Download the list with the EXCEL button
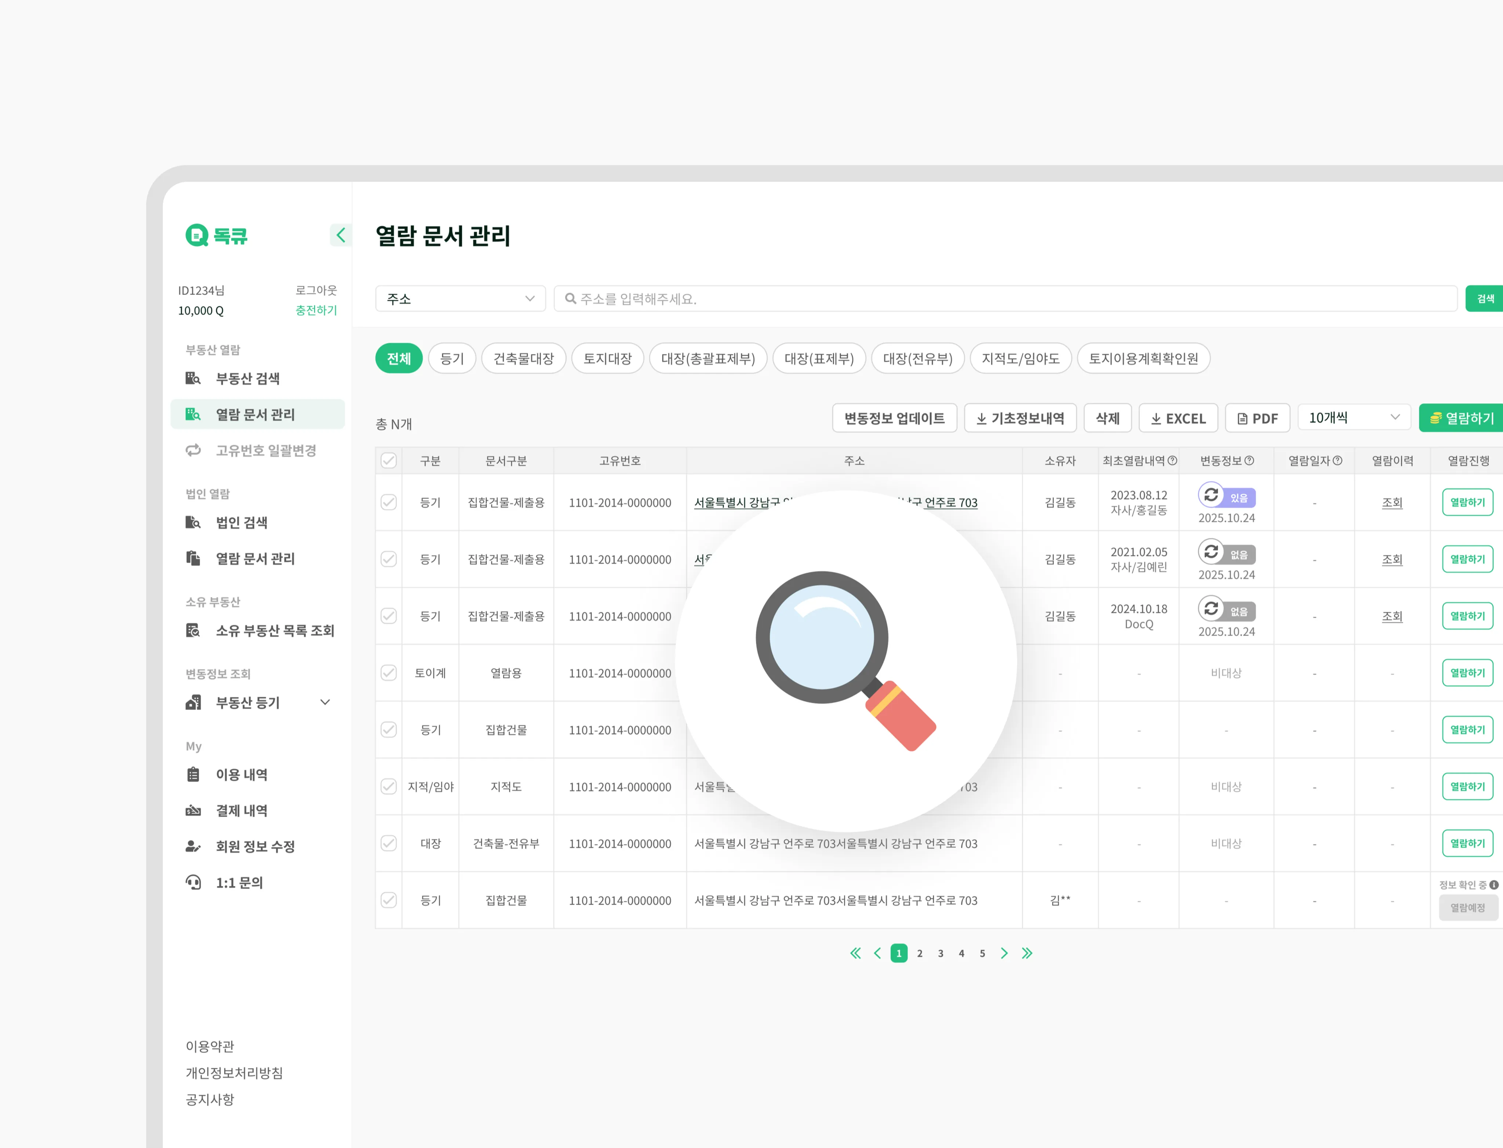 pyautogui.click(x=1178, y=418)
